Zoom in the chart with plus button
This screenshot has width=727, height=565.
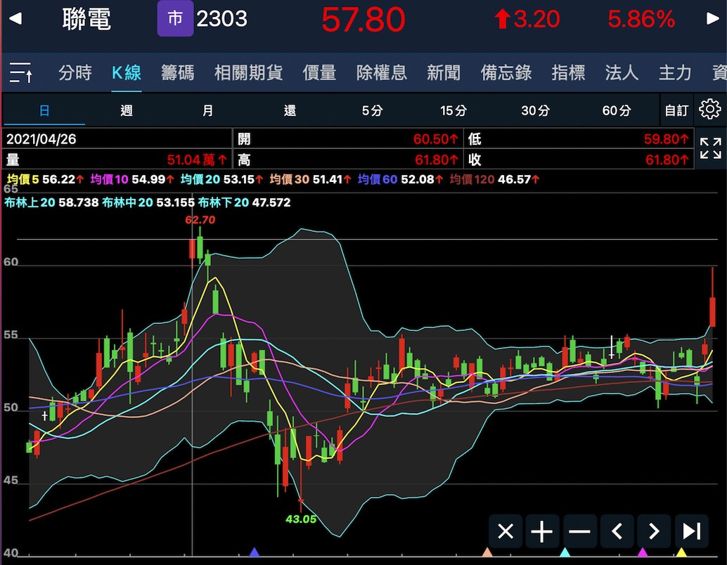tap(542, 531)
